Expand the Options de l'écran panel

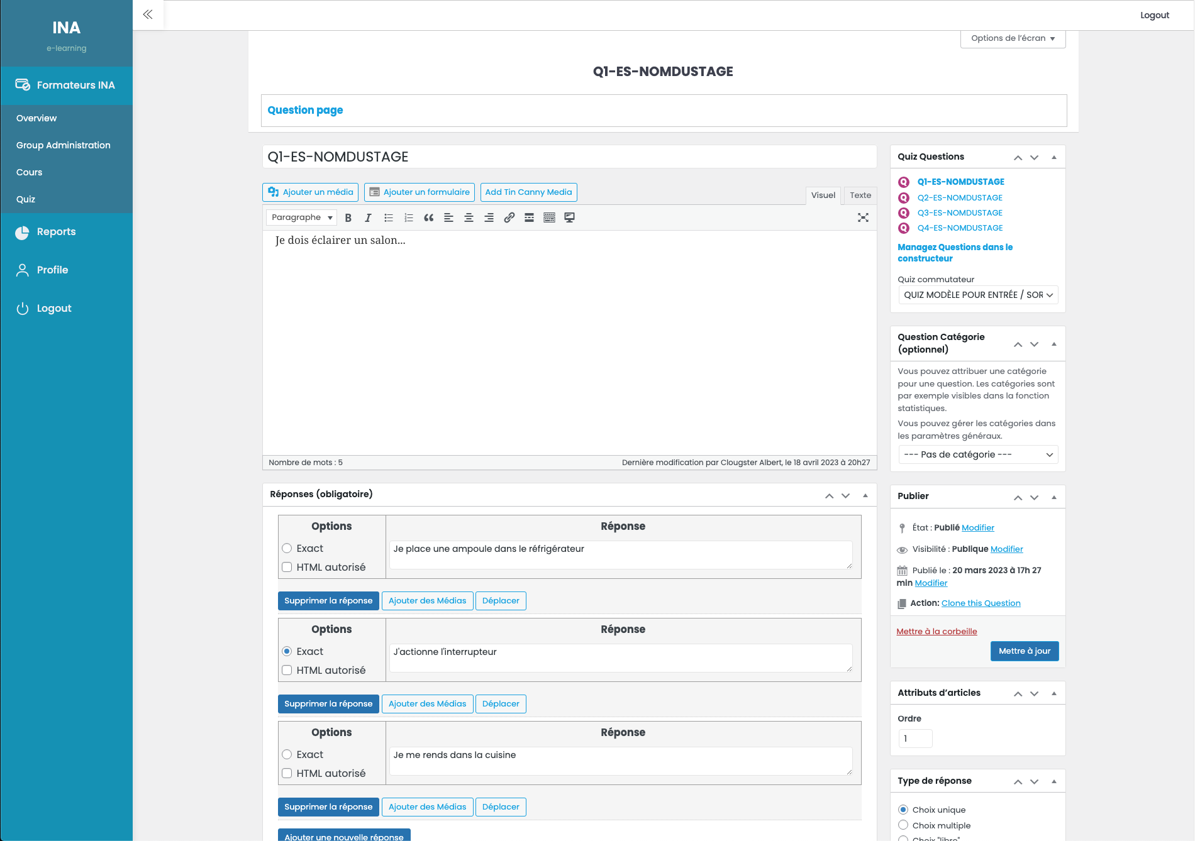[x=1013, y=38]
